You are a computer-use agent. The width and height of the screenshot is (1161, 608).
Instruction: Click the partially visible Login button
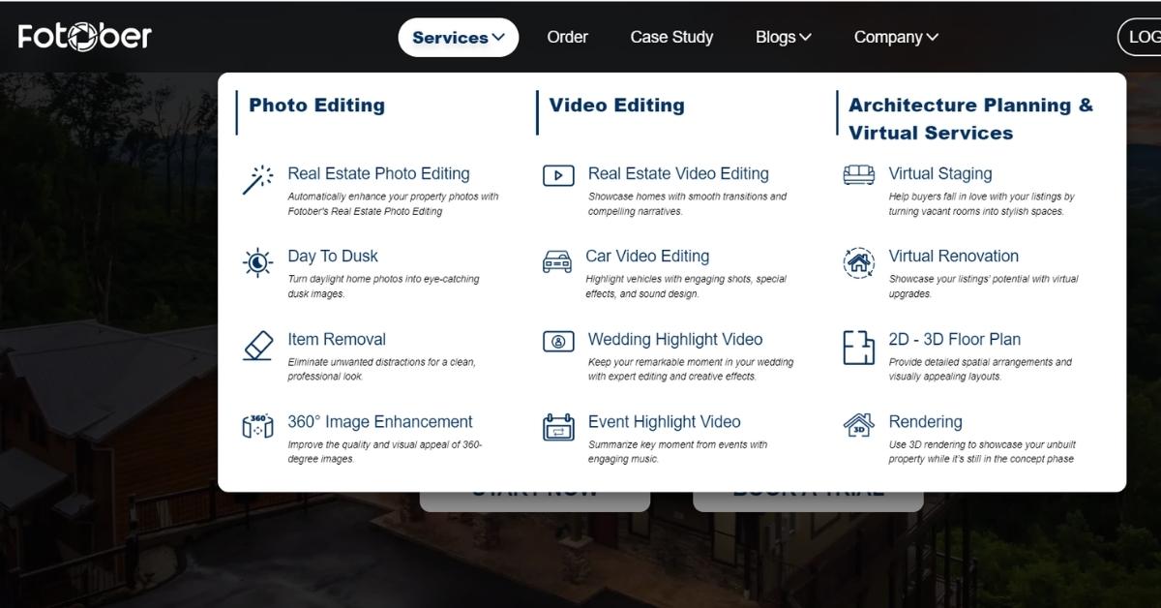(1140, 37)
